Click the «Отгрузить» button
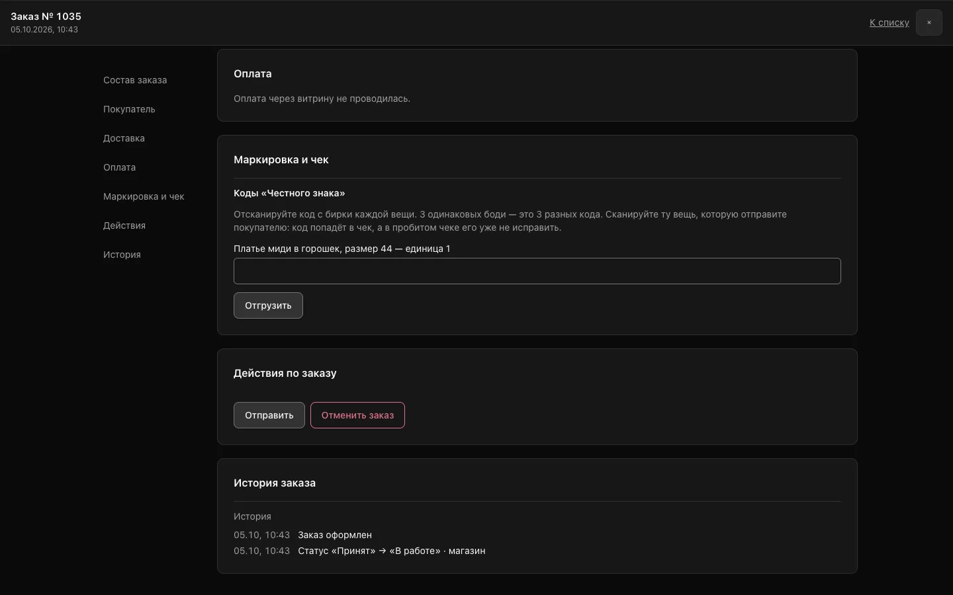The height and width of the screenshot is (595, 953). coord(268,305)
